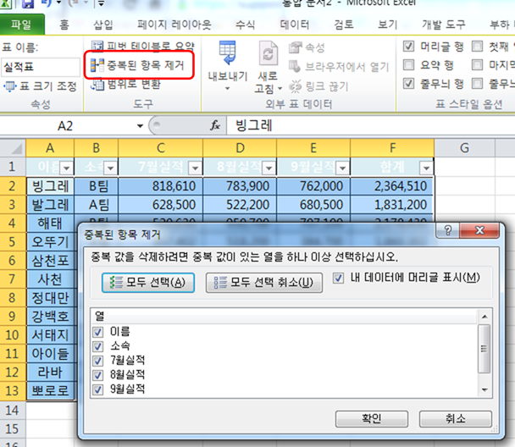Uncheck the 7월실적 column checkbox
This screenshot has width=515, height=447.
pyautogui.click(x=98, y=361)
